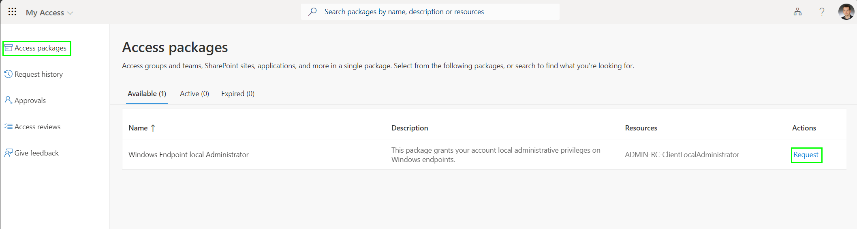Viewport: 857px width, 229px height.
Task: Focus the Search packages input field
Action: click(430, 12)
